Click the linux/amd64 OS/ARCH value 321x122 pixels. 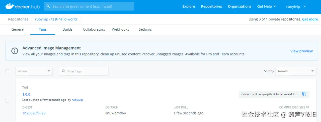tap(116, 113)
